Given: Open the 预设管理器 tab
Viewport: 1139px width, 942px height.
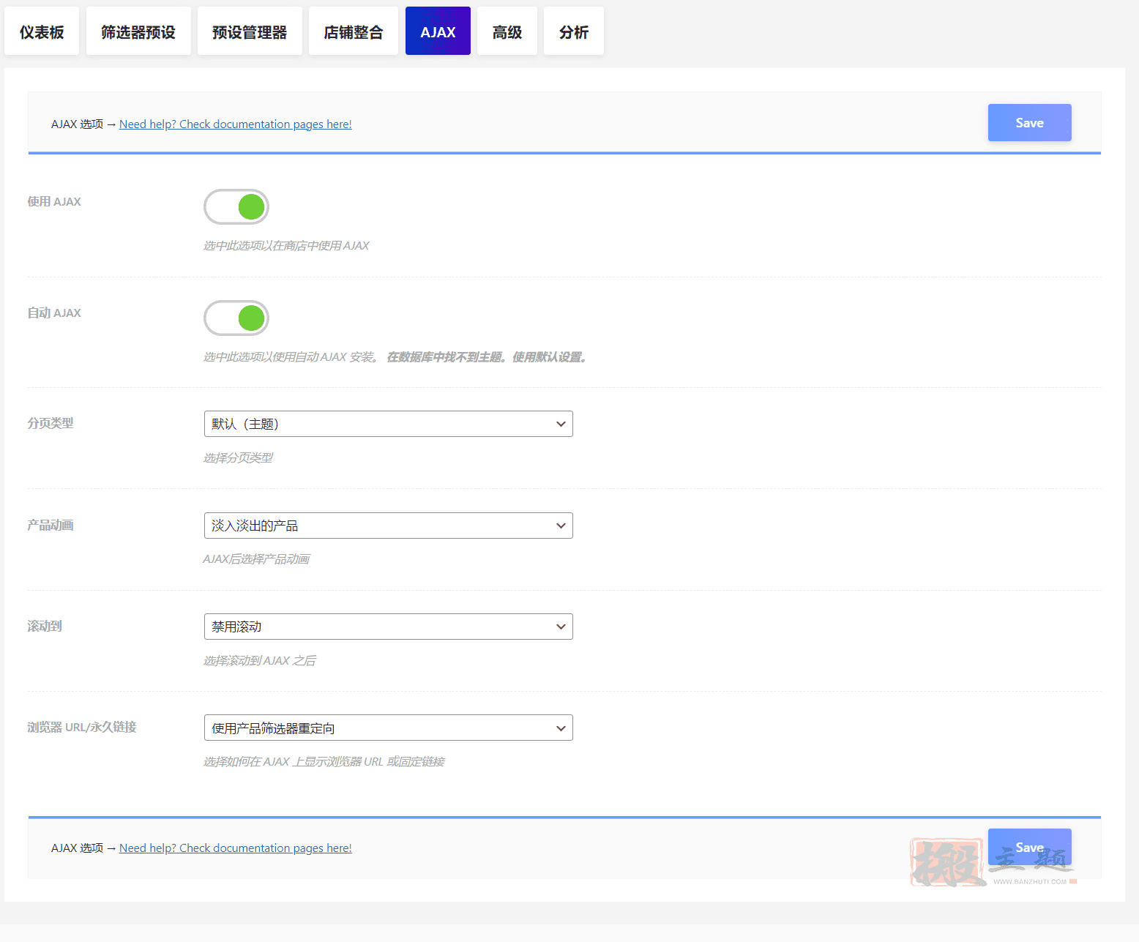Looking at the screenshot, I should pos(250,31).
